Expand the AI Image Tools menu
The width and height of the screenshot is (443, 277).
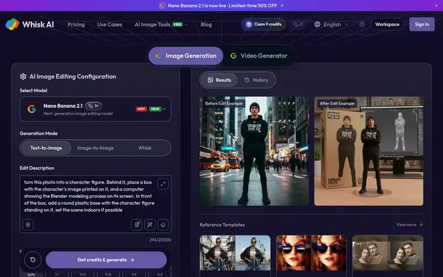pos(161,24)
